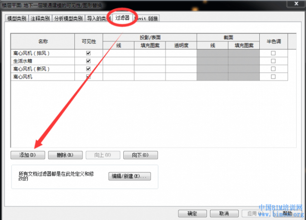Screen dimensions: 306x220
Task: Click 透明度 cell for 离心风机（排风）
Action: [181, 53]
